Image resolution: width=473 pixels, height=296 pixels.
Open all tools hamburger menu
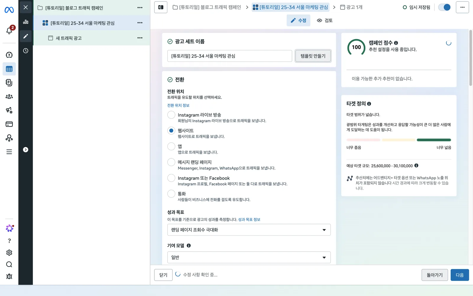point(9,152)
